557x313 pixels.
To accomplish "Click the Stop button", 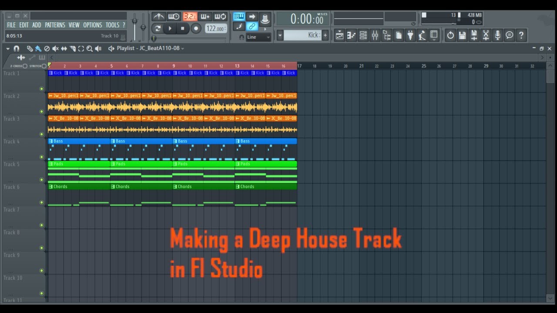I will point(183,29).
